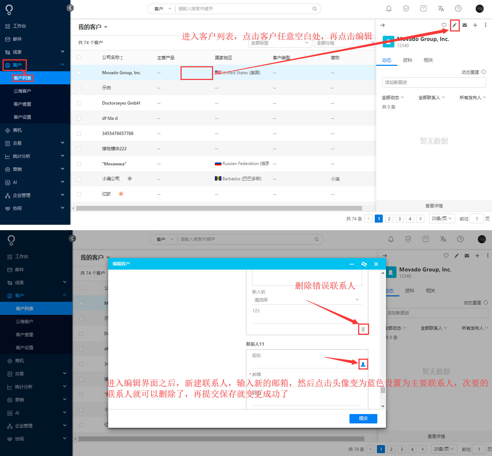Check the Doctorseyes GmbH row checkbox

coord(79,103)
